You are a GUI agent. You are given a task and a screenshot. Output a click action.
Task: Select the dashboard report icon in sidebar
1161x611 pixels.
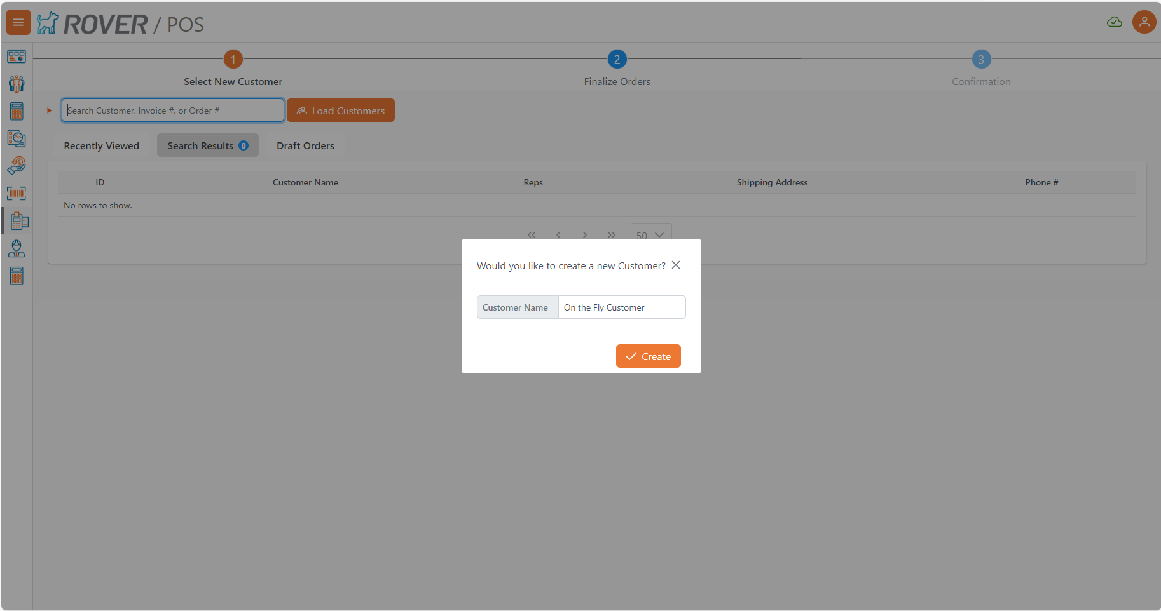(17, 56)
